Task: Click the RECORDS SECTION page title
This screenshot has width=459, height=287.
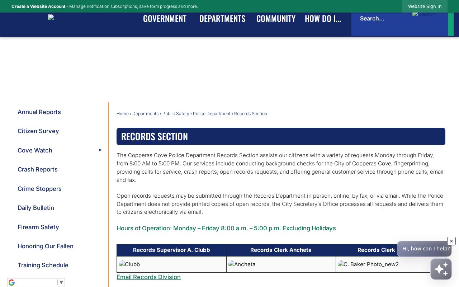Action: (155, 136)
